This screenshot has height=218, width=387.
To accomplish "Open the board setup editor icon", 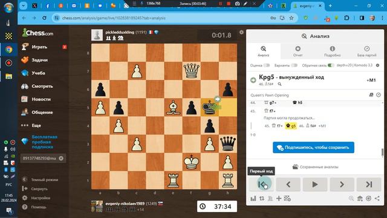I will coord(287,199).
